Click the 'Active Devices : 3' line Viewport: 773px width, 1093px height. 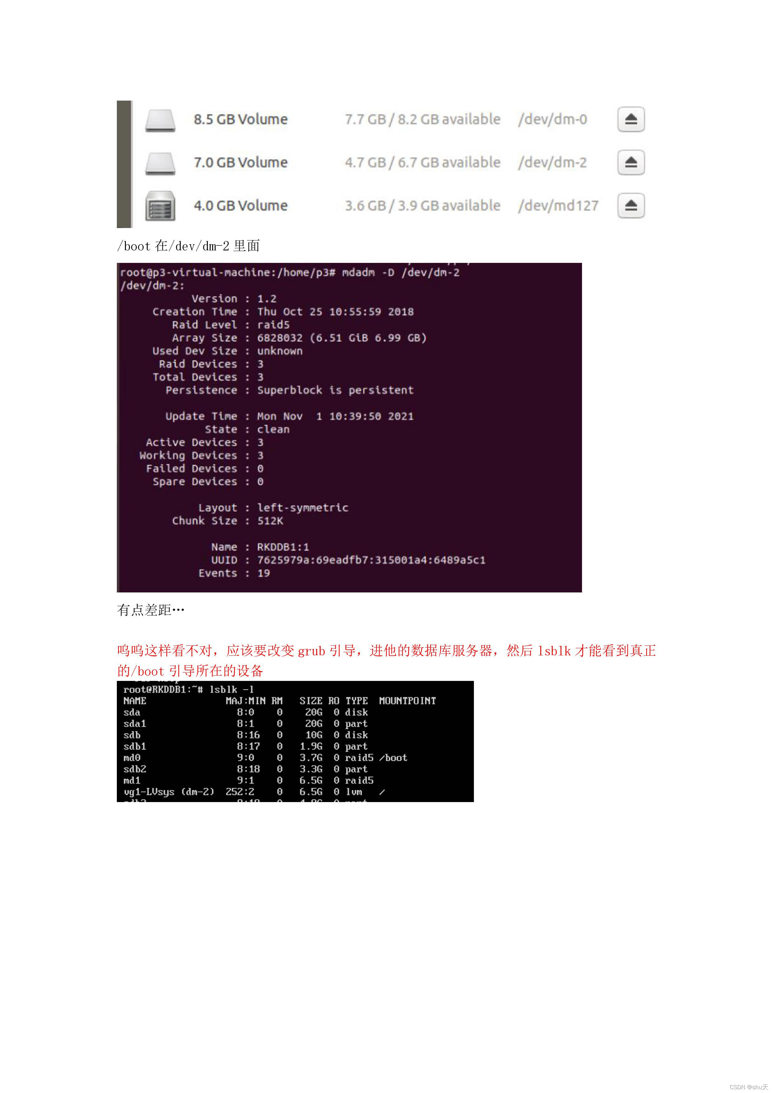pyautogui.click(x=204, y=442)
